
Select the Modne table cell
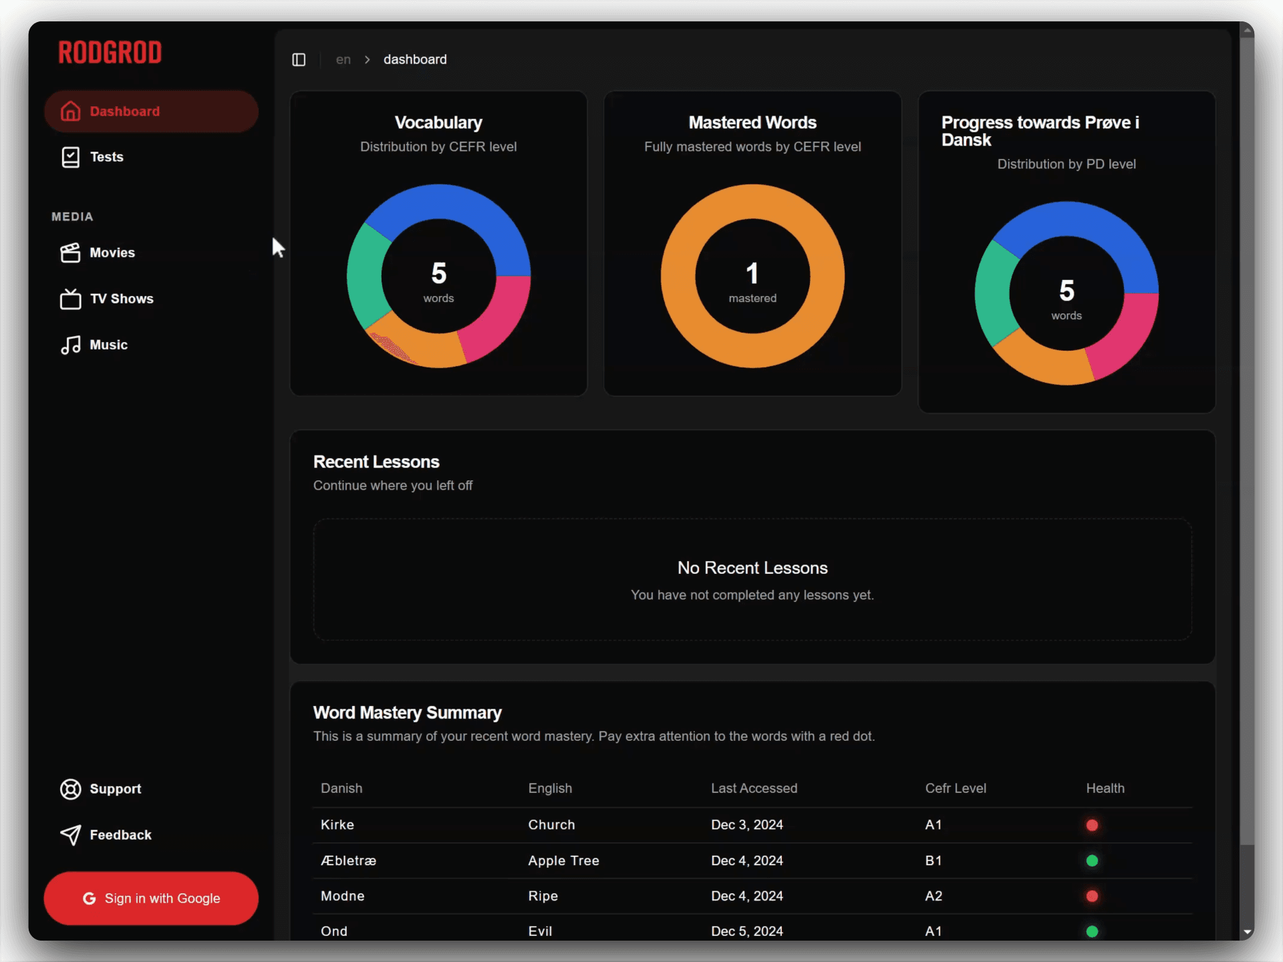click(343, 896)
